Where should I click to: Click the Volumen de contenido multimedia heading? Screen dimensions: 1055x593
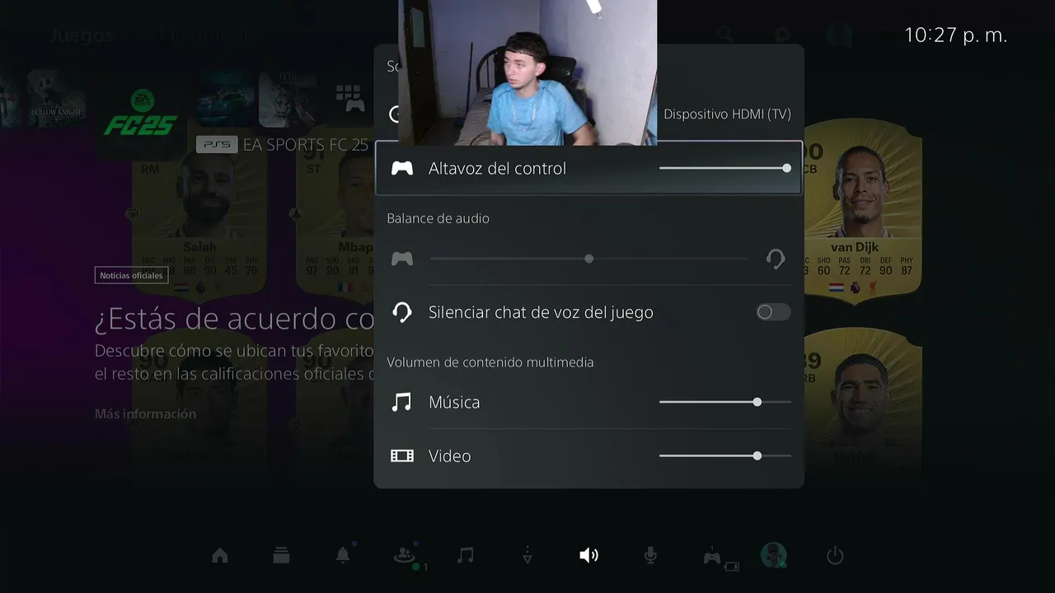[x=490, y=362]
